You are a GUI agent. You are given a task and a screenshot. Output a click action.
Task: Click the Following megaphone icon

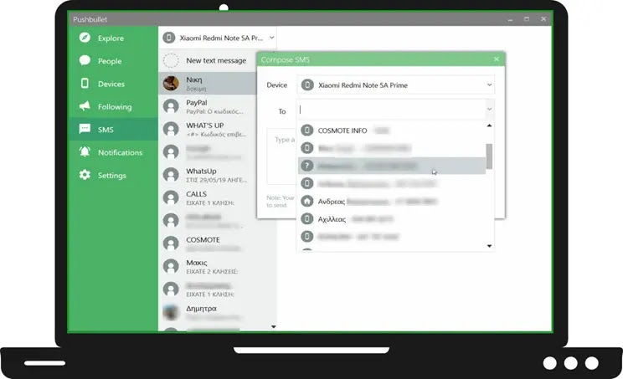pyautogui.click(x=85, y=106)
